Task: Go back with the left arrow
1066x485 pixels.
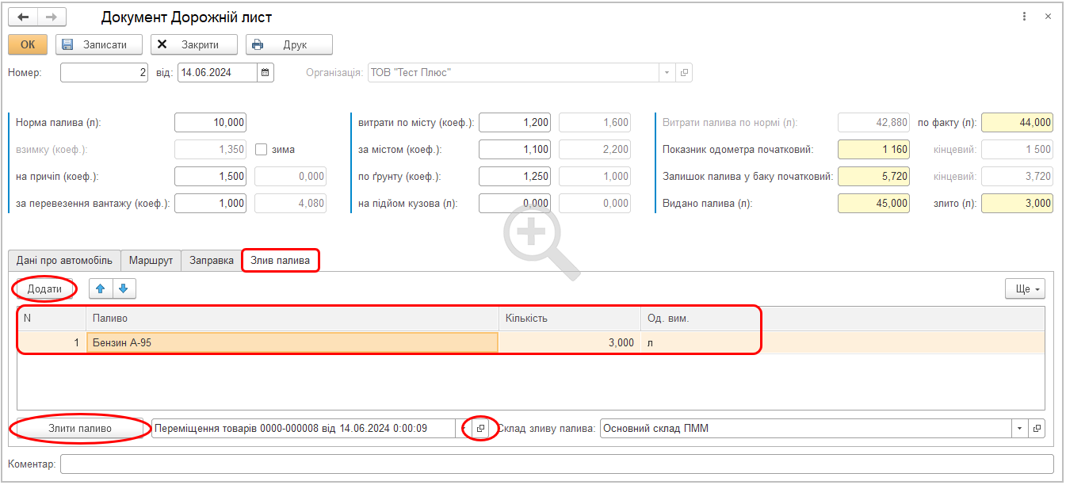Action: tap(23, 17)
